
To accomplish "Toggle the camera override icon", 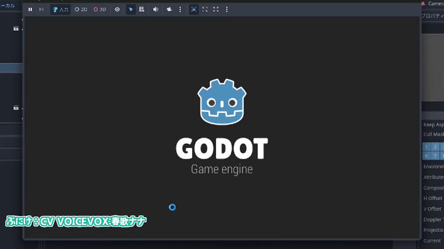I will coord(169,10).
